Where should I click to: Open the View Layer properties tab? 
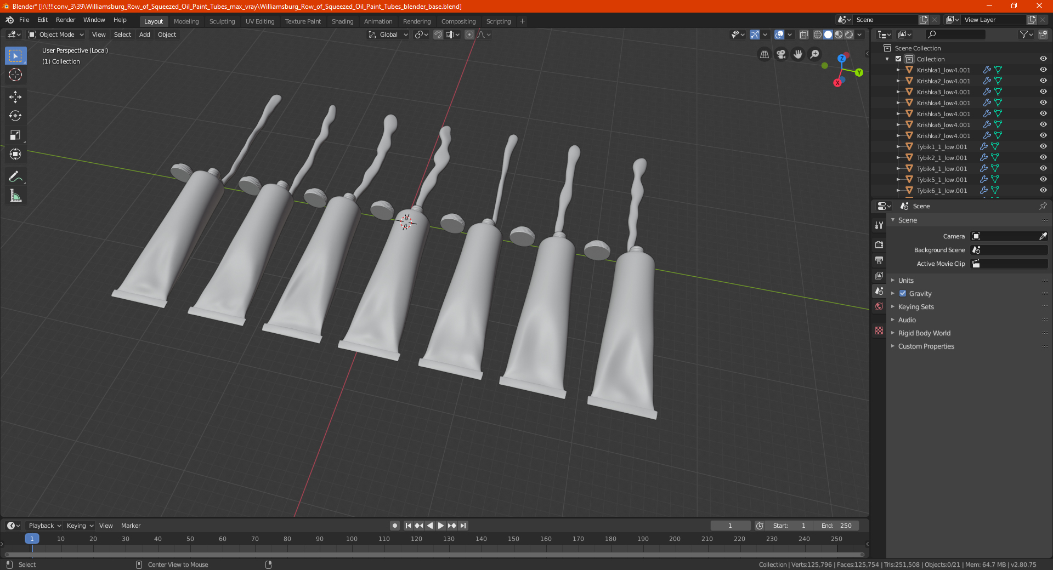[x=879, y=275]
